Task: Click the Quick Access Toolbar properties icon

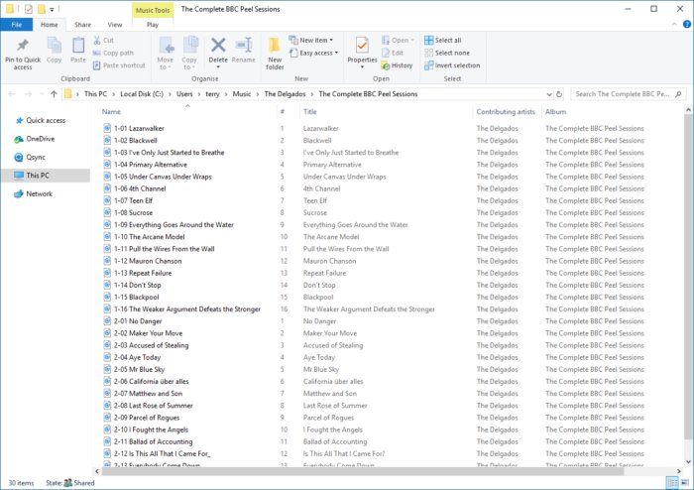Action: tap(29, 8)
